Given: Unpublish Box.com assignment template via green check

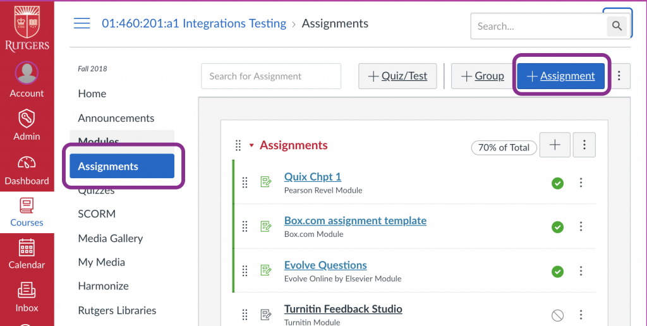Looking at the screenshot, I should (x=557, y=227).
